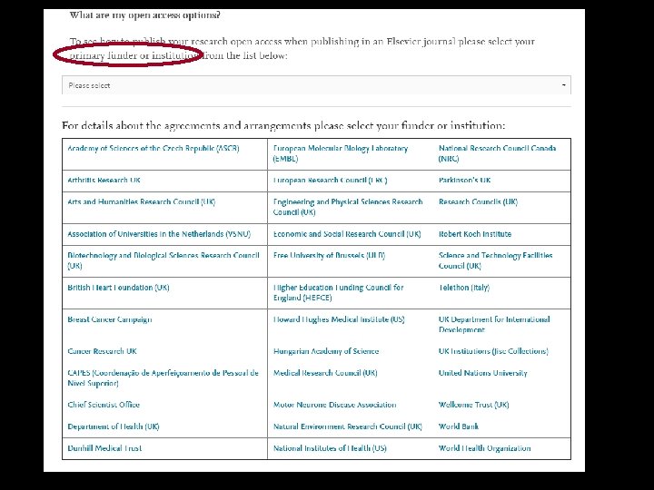Select Chief Scientist Office link

(104, 405)
